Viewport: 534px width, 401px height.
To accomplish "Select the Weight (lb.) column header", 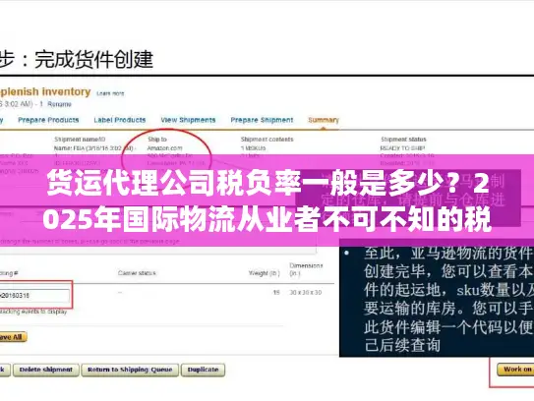I will coord(264,273).
